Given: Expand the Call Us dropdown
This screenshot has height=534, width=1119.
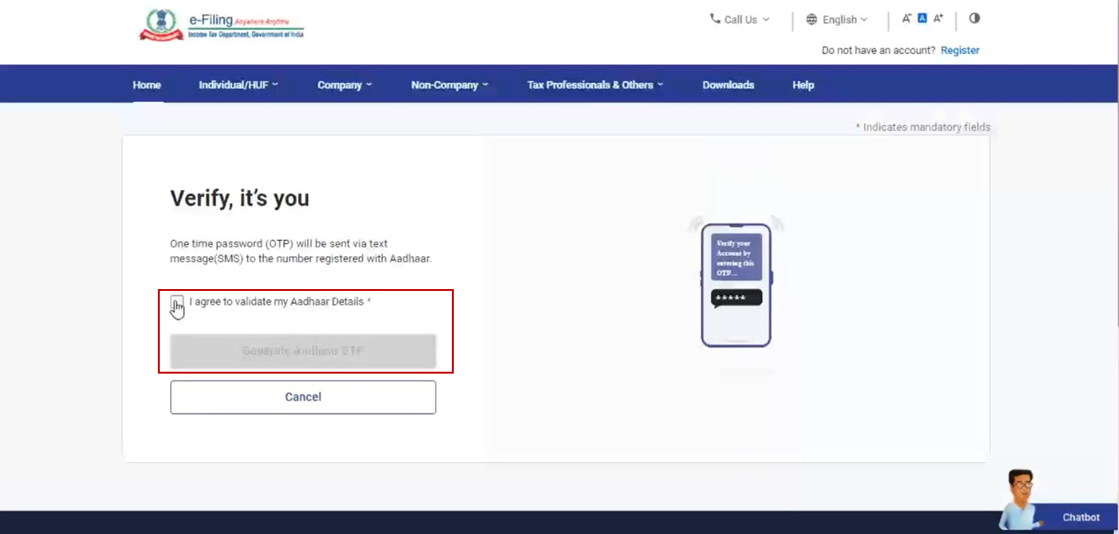Looking at the screenshot, I should (740, 20).
